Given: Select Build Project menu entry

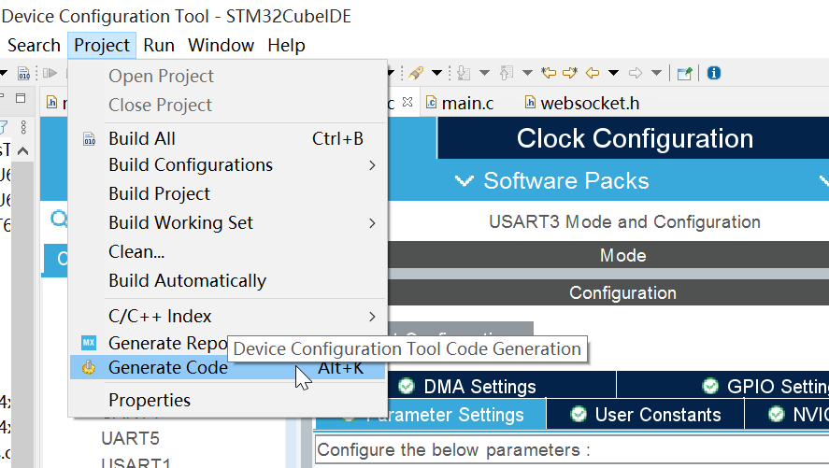Looking at the screenshot, I should pyautogui.click(x=159, y=194).
